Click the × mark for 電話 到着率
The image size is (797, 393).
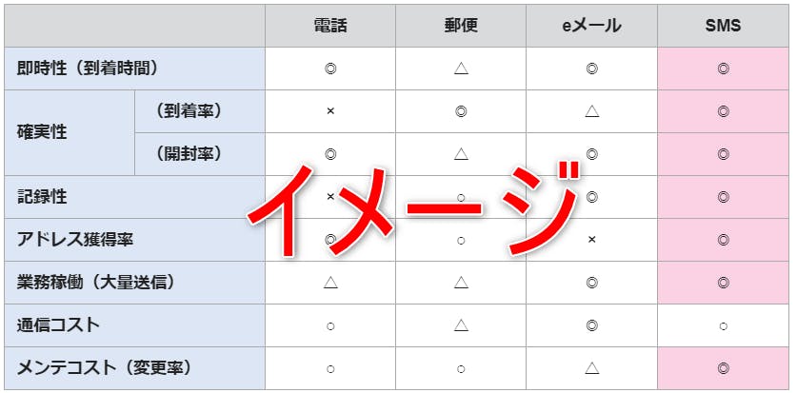click(x=330, y=111)
